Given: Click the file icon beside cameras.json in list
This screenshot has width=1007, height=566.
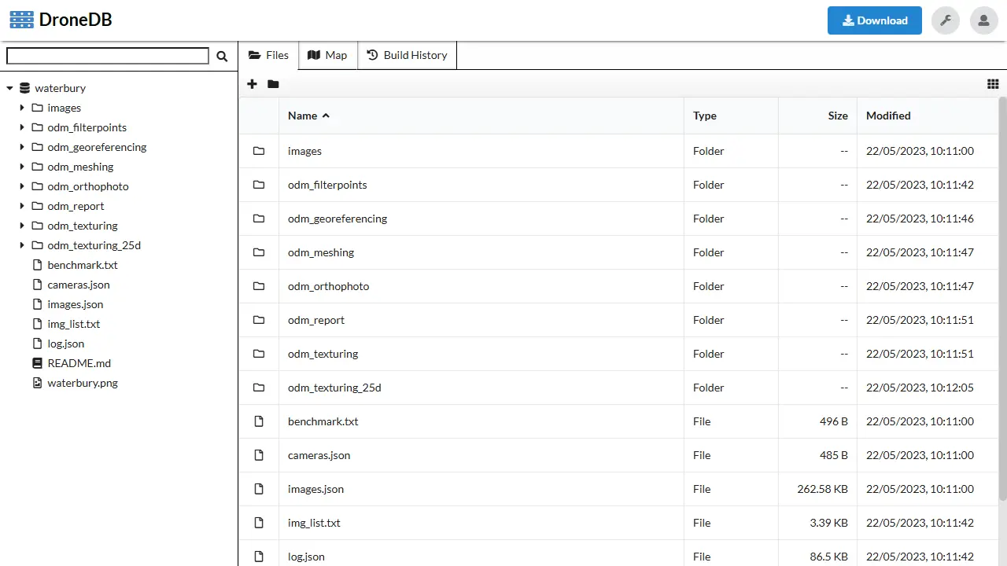Looking at the screenshot, I should coord(259,455).
